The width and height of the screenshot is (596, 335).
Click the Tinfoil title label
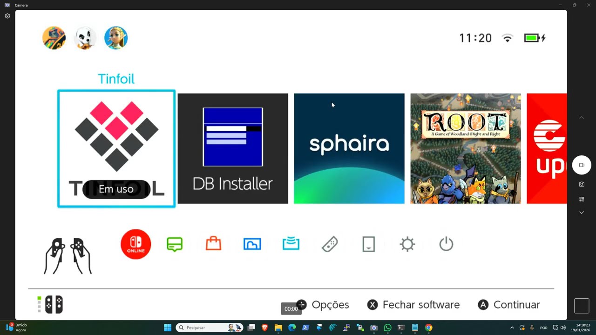pos(116,79)
